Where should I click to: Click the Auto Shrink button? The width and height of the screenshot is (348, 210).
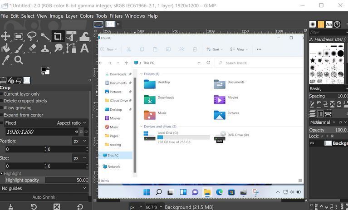click(x=44, y=197)
